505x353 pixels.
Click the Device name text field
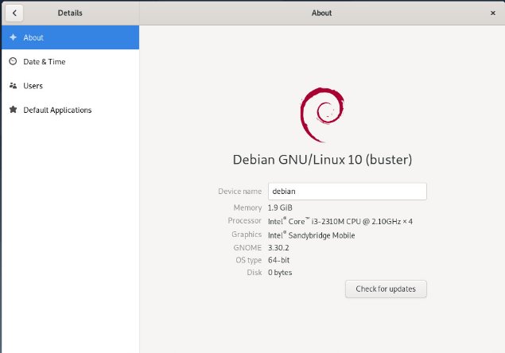click(348, 192)
